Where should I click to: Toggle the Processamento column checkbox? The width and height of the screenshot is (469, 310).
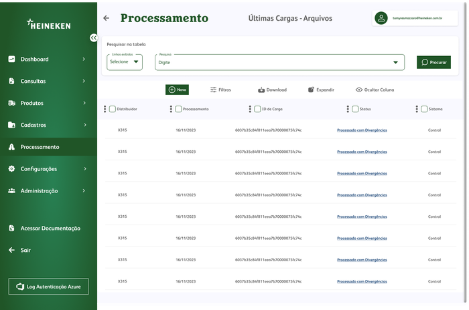pos(178,109)
